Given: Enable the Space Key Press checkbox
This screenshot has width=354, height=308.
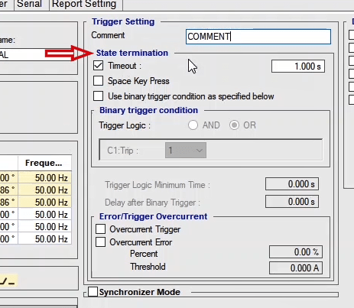Looking at the screenshot, I should (98, 81).
